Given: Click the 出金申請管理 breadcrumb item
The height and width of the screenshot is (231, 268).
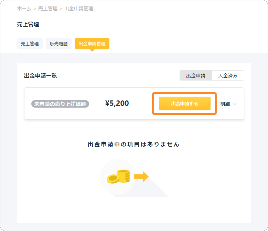Looking at the screenshot, I should pos(79,9).
